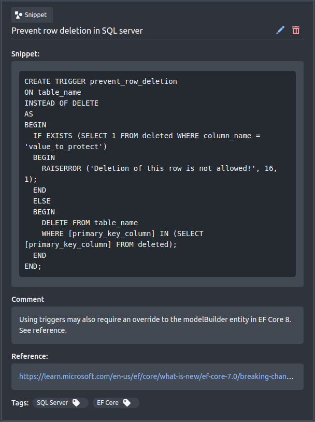This screenshot has width=315, height=422.
Task: Click the final 'END;' line of code
Action: click(x=33, y=267)
